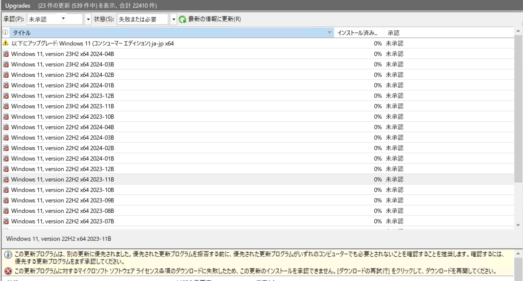Click status icon of 23H2 x64 2023-10B row
Viewport: 523px width, 281px height.
(6, 116)
